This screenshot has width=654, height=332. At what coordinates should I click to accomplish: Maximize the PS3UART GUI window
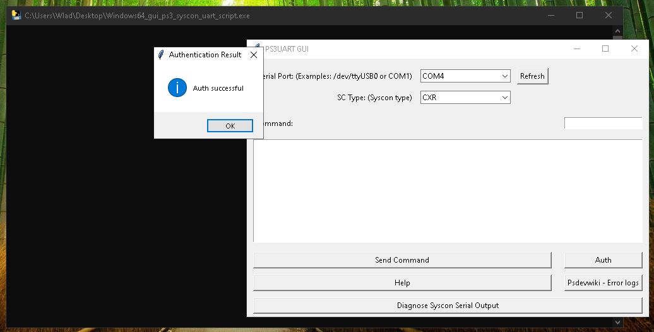click(605, 49)
